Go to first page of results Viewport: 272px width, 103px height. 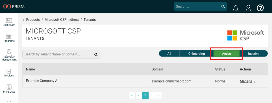(x=132, y=95)
